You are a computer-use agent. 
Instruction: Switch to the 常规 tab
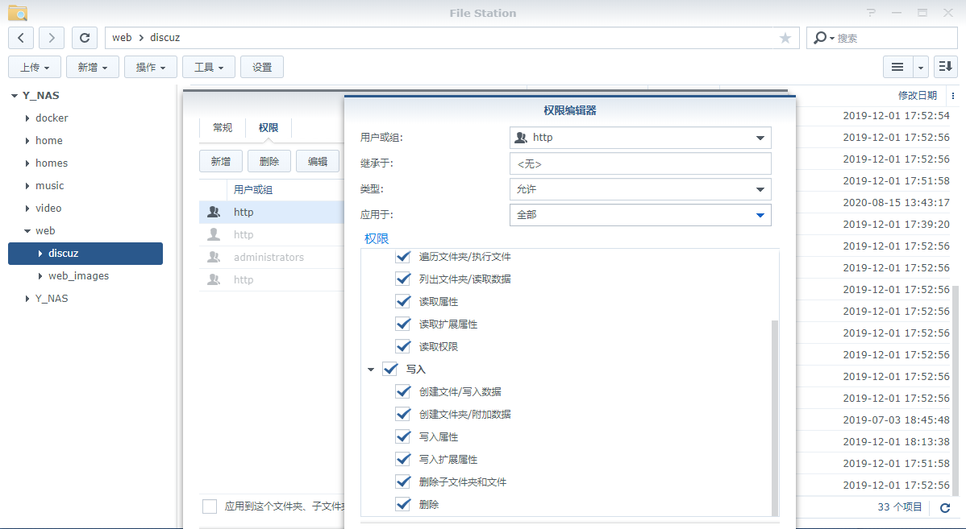223,128
